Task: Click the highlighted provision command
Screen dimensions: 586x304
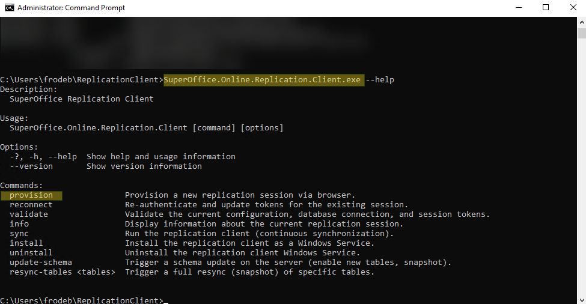Action: point(31,195)
